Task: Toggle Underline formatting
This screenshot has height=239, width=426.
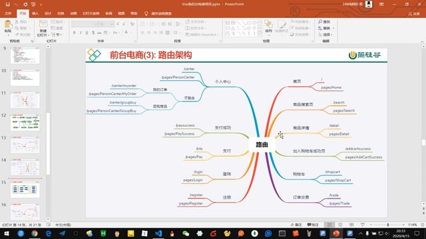Action: point(87,33)
